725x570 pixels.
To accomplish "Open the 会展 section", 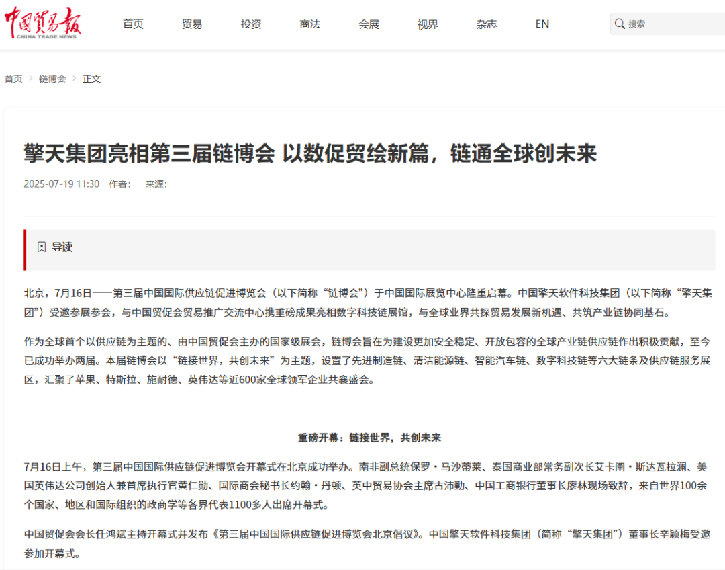I will pos(369,24).
